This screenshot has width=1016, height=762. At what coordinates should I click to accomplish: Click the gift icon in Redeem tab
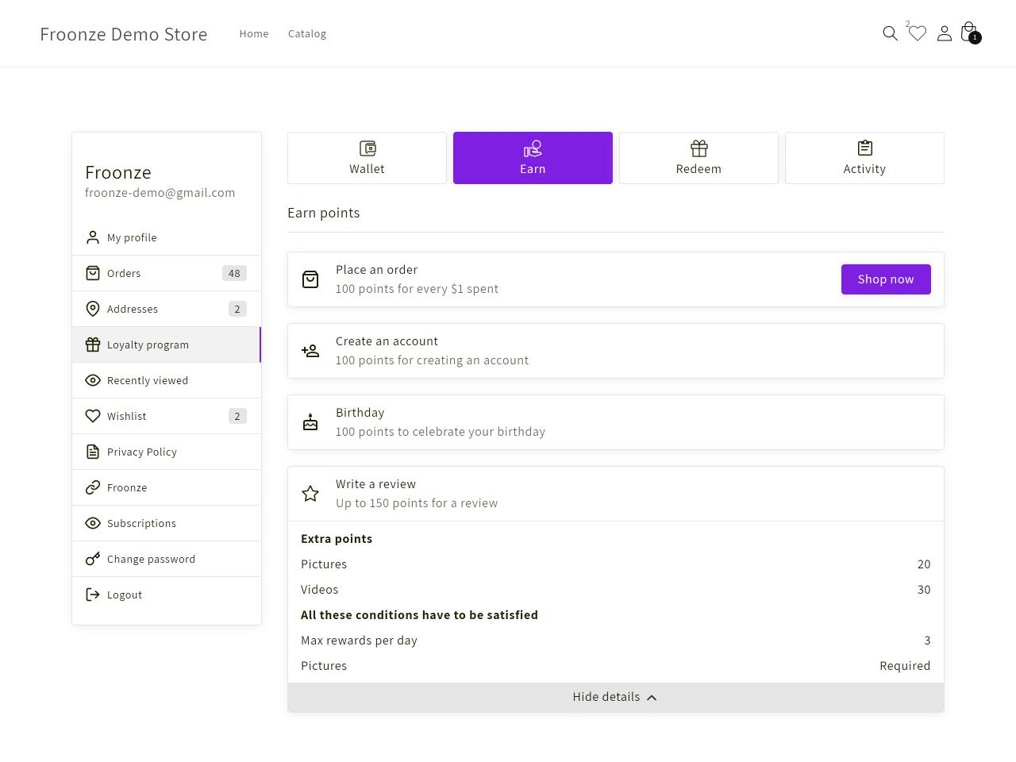click(x=699, y=148)
